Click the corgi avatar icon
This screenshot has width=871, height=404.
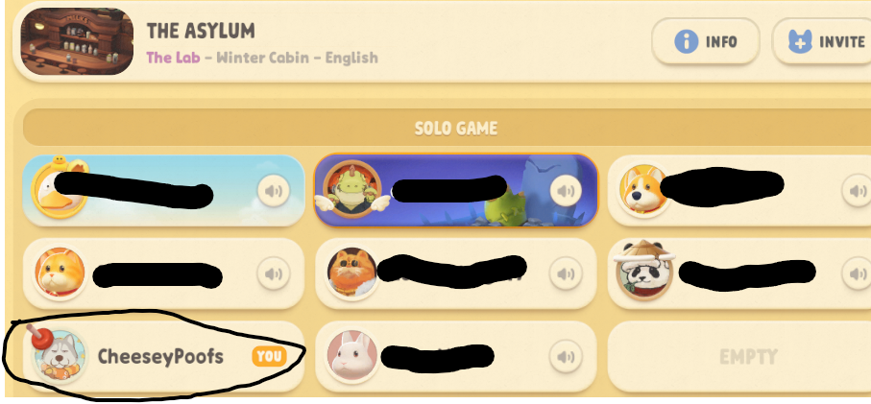coord(643,190)
